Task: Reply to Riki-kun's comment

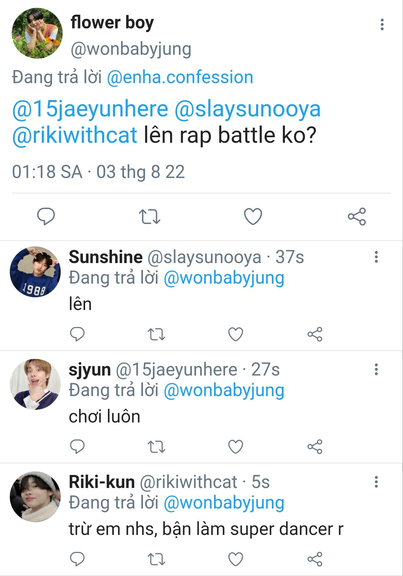Action: (77, 559)
